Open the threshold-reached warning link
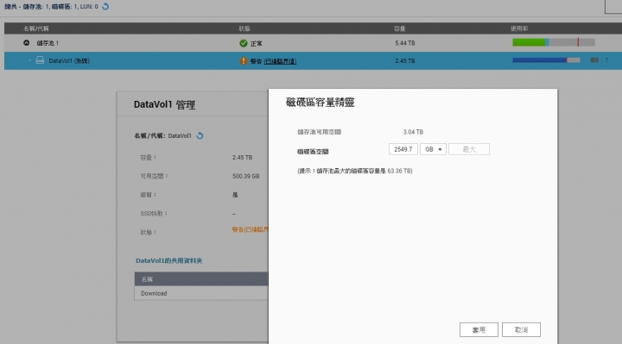The image size is (622, 344). click(x=280, y=61)
